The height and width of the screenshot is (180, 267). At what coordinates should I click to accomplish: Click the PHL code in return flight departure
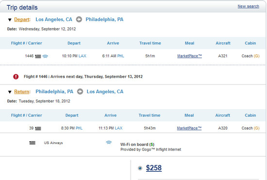pyautogui.click(x=79, y=128)
